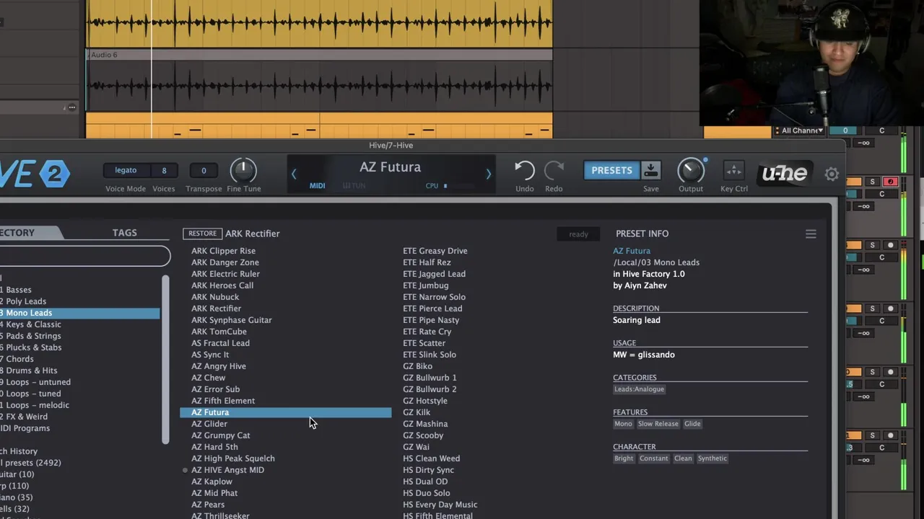The height and width of the screenshot is (519, 924).
Task: Click the Save preset icon
Action: tap(650, 170)
